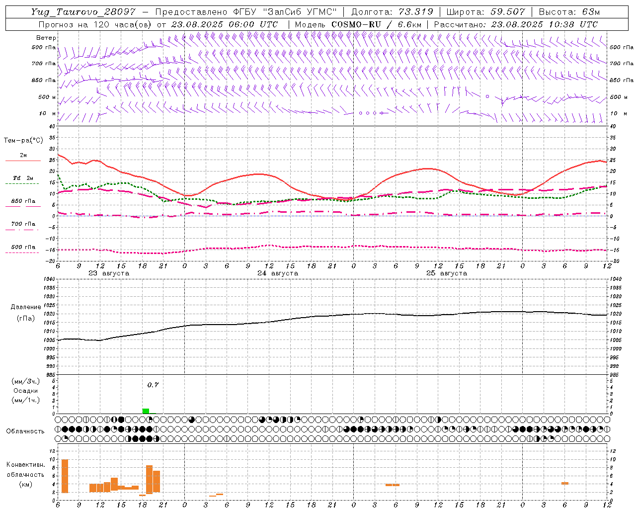Click the (гПа) unit under Давление
Image resolution: width=636 pixels, height=509 pixels.
pyautogui.click(x=26, y=319)
